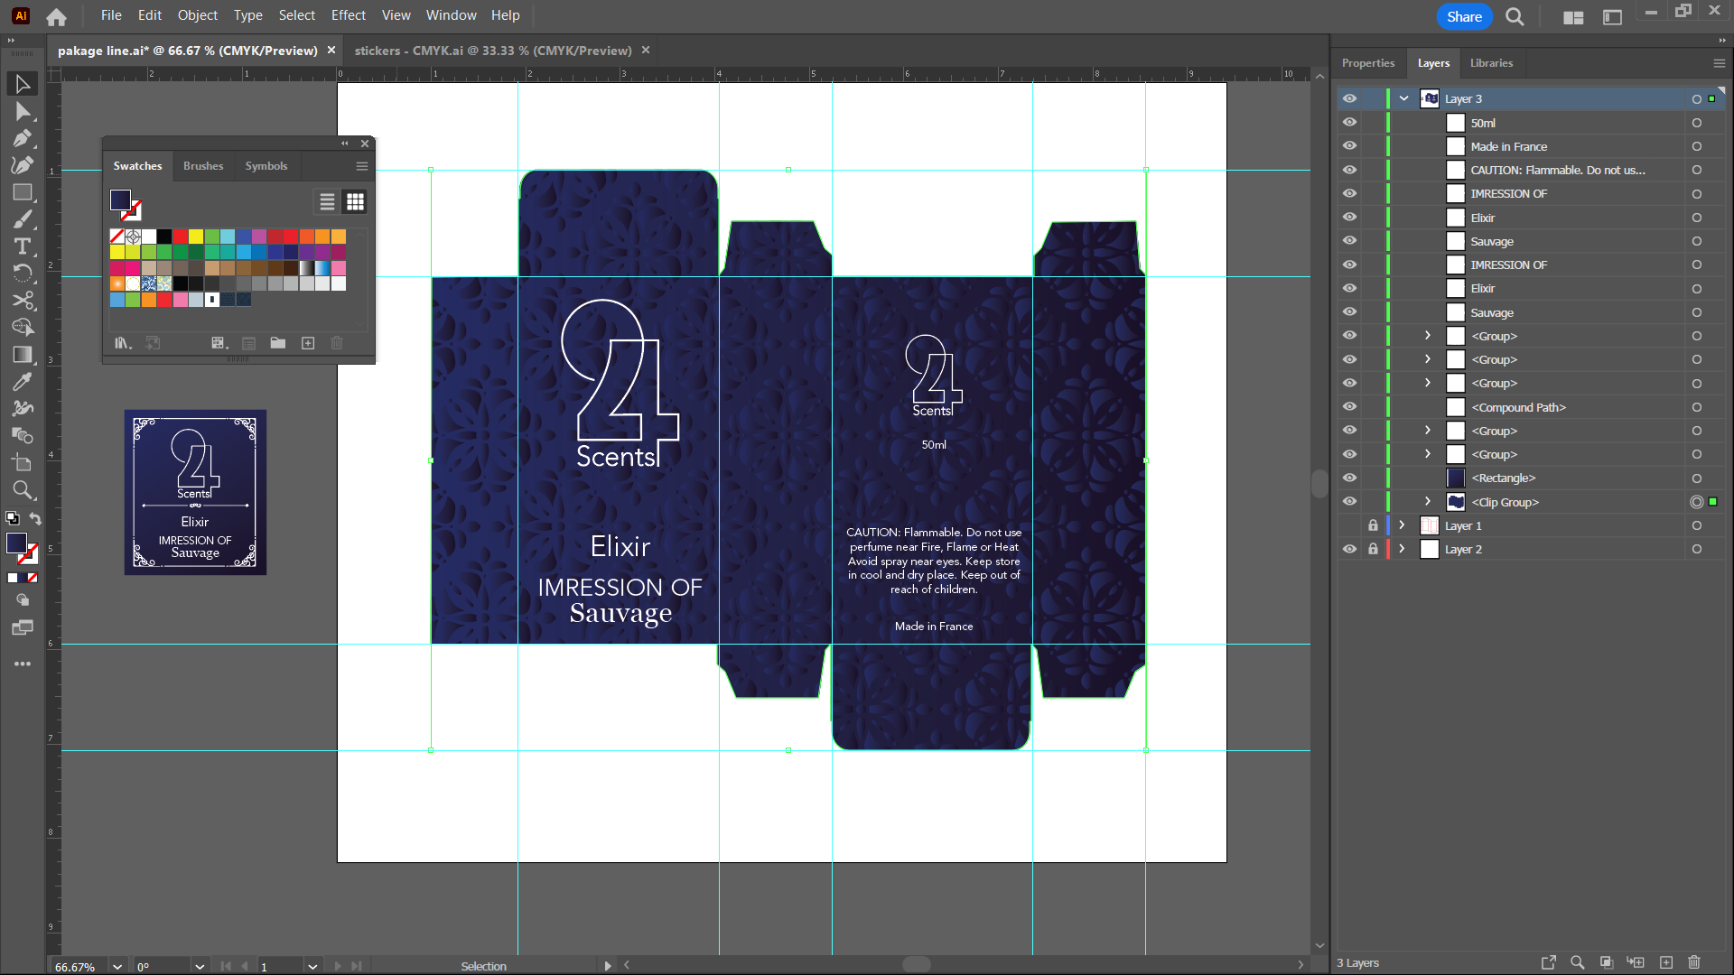The image size is (1734, 975).
Task: Open Arrange Documents icon
Action: (1573, 17)
